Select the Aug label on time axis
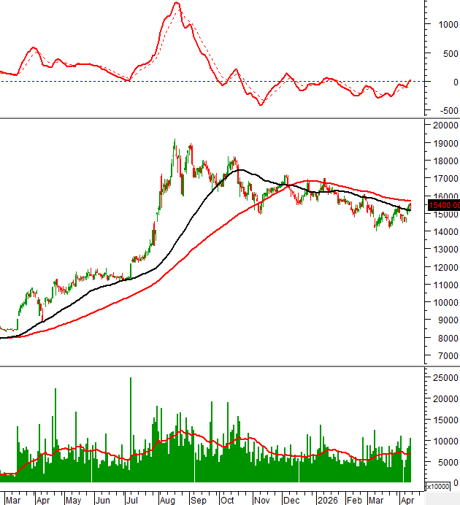 coord(166,501)
